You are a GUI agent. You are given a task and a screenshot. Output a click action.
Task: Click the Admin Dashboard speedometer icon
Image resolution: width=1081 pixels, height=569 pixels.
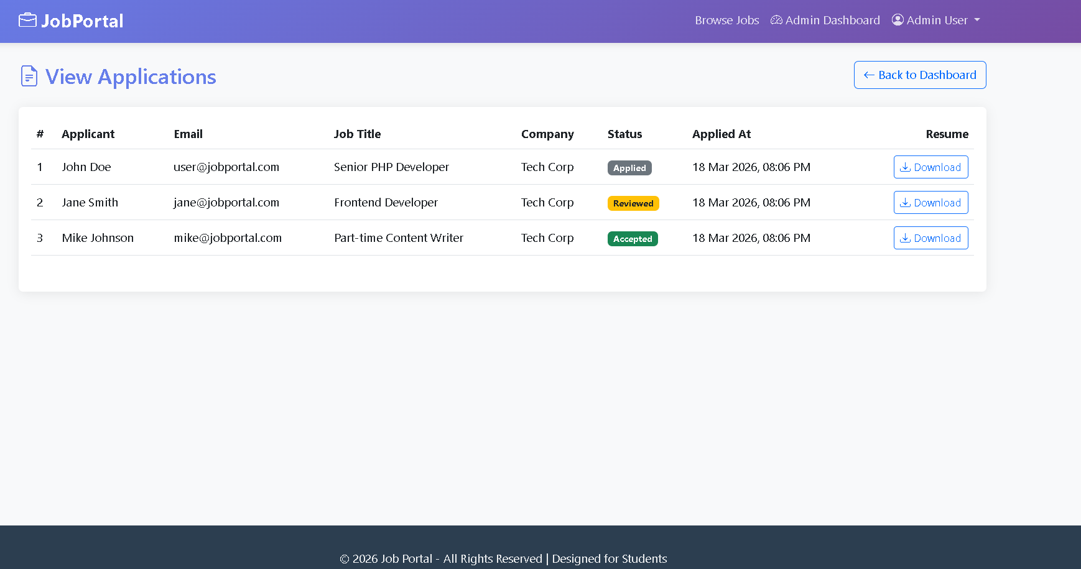point(776,20)
